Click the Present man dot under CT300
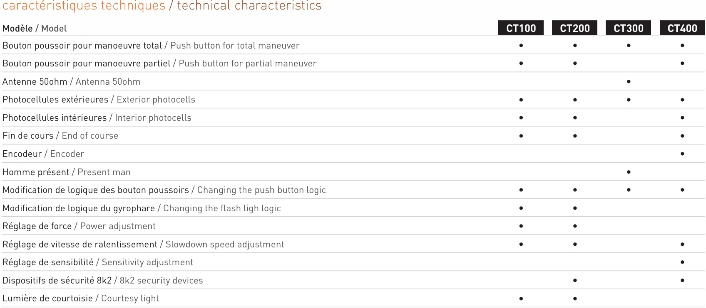Screen dimensions: 706x308 point(629,172)
